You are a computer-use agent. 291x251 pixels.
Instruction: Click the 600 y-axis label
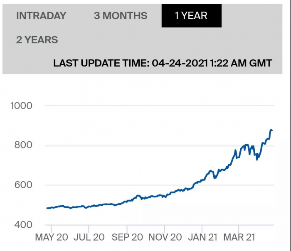coord(23,185)
